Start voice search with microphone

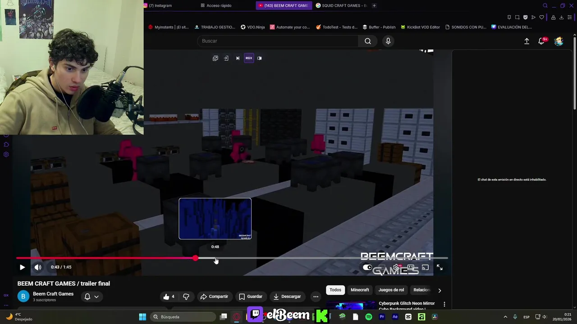coord(388,41)
